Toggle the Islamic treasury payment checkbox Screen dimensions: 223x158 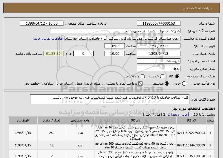point(140,83)
